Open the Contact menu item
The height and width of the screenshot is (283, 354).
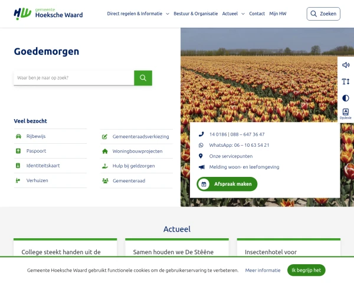pos(257,14)
